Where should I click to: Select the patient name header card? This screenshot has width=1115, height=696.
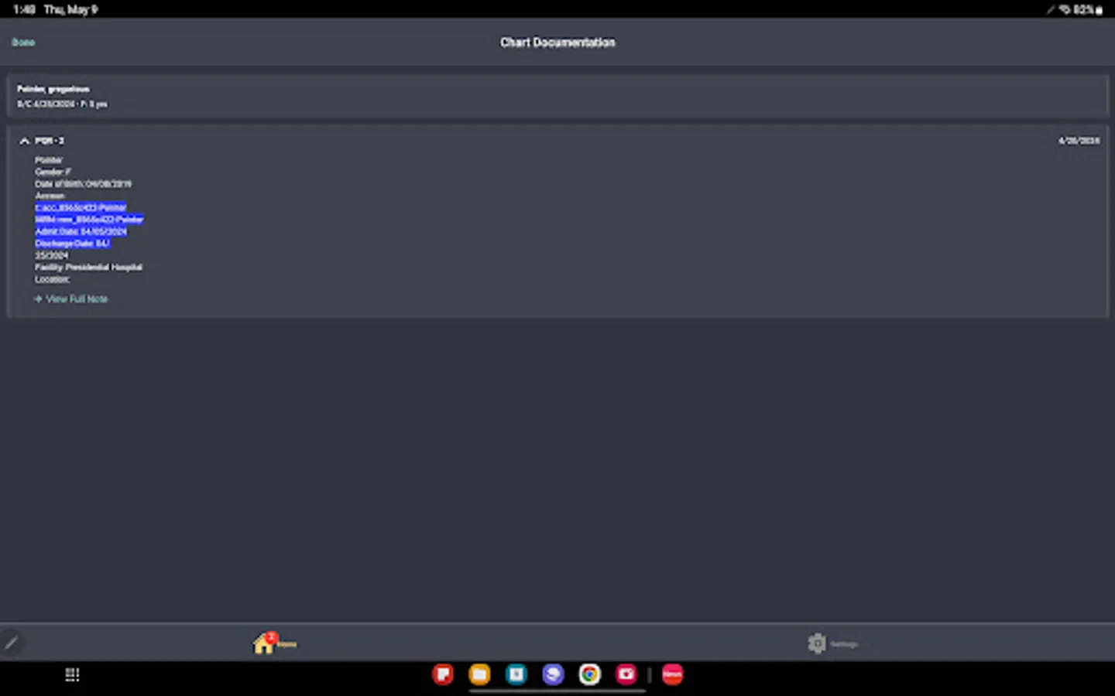point(557,96)
